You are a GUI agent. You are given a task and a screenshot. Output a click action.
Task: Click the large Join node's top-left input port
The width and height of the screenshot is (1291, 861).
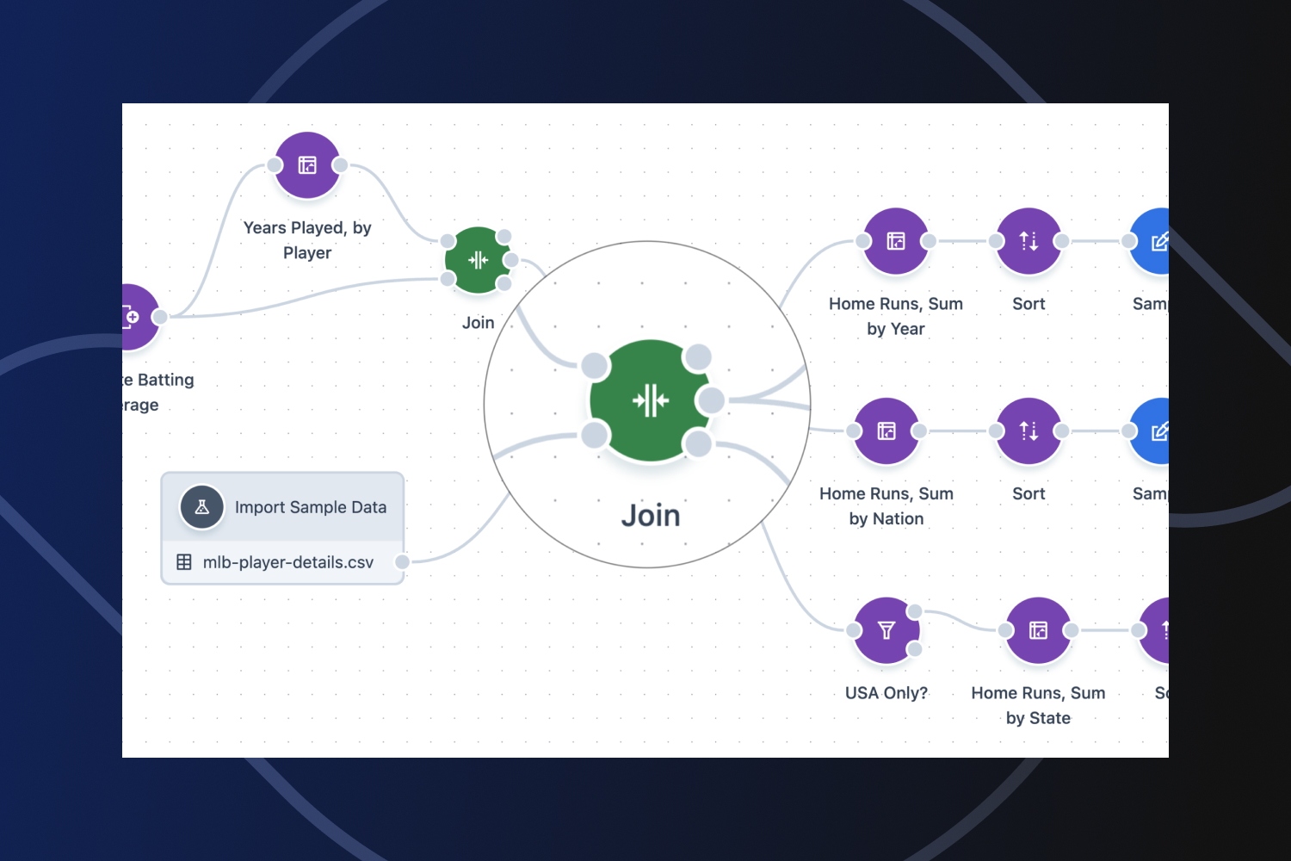595,366
